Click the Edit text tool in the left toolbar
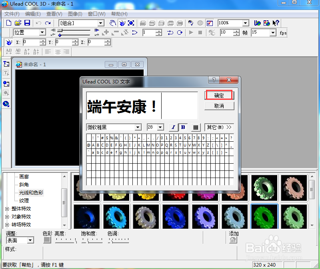 click(x=6, y=73)
